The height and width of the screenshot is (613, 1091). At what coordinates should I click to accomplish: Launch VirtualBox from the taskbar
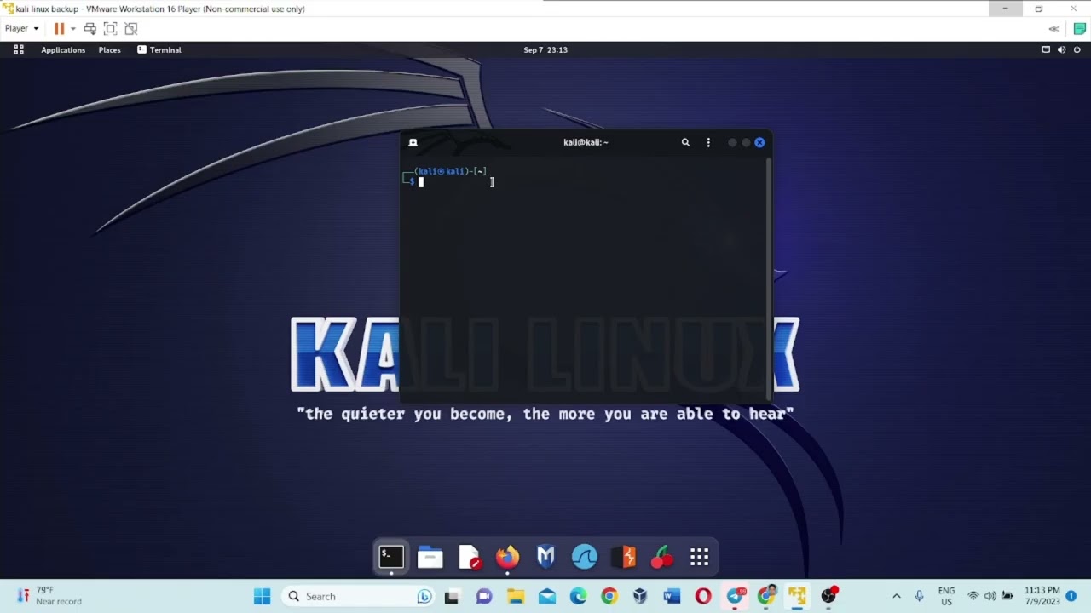[x=640, y=596]
